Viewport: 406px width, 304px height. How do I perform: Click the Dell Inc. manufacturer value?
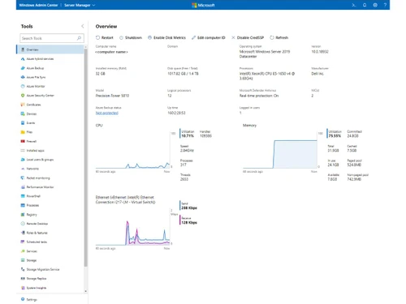pos(317,74)
